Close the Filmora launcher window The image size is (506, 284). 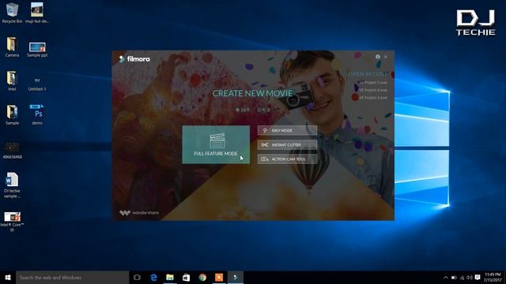click(x=386, y=57)
